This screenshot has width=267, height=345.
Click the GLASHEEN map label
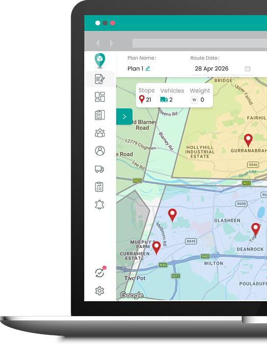pyautogui.click(x=227, y=220)
